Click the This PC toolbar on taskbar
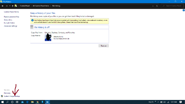The image size is (185, 104). point(151,102)
